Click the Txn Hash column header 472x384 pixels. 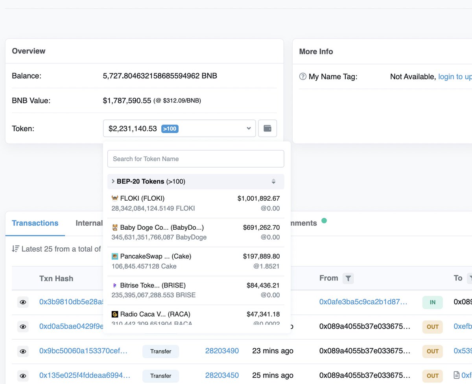[x=56, y=278]
